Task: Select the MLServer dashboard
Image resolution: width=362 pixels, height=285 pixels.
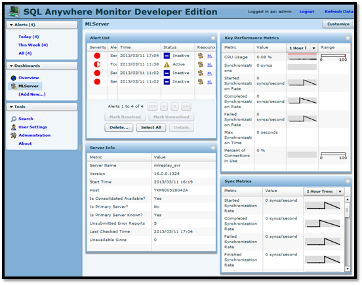Action: [28, 86]
